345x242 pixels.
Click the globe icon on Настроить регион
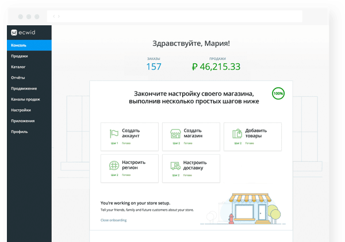pos(114,166)
